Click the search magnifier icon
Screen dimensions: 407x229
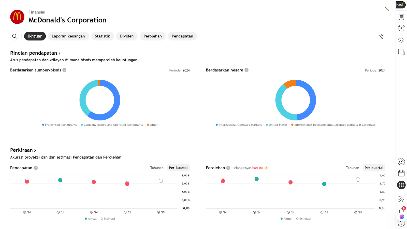[x=14, y=36]
